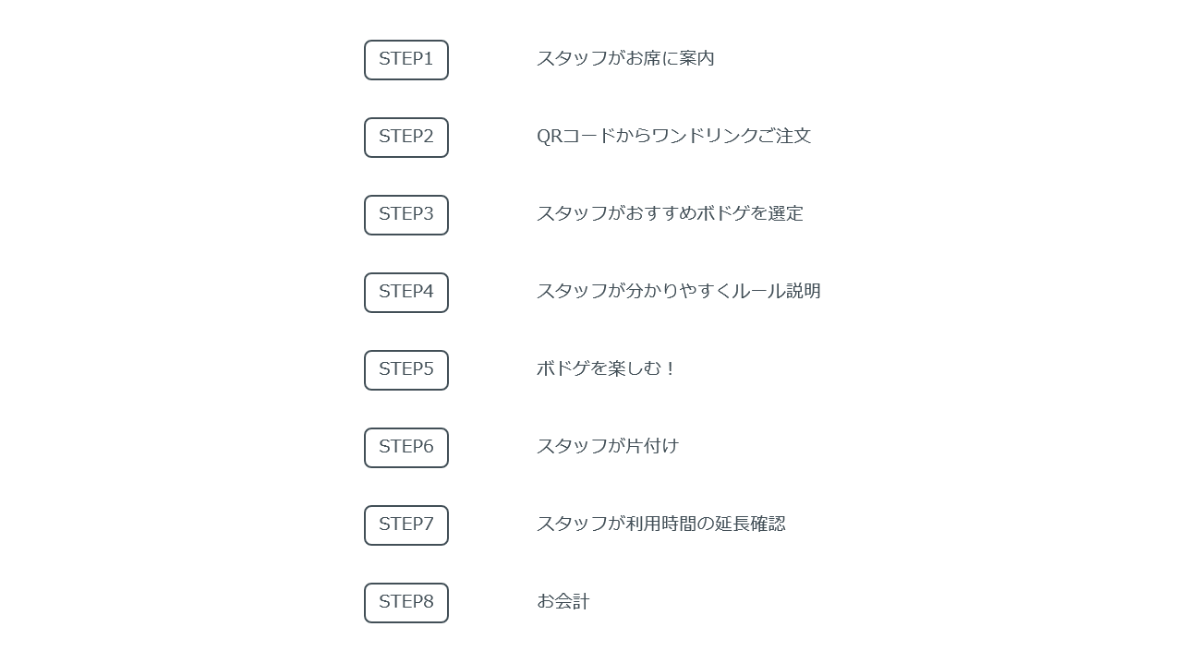Viewport: 1198px width, 663px height.
Task: Click text スタッフが利用時間の延長確認
Action: (661, 524)
